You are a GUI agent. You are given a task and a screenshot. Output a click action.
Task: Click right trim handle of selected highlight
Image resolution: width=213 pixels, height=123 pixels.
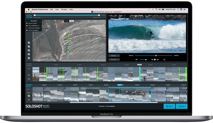coord(151,94)
